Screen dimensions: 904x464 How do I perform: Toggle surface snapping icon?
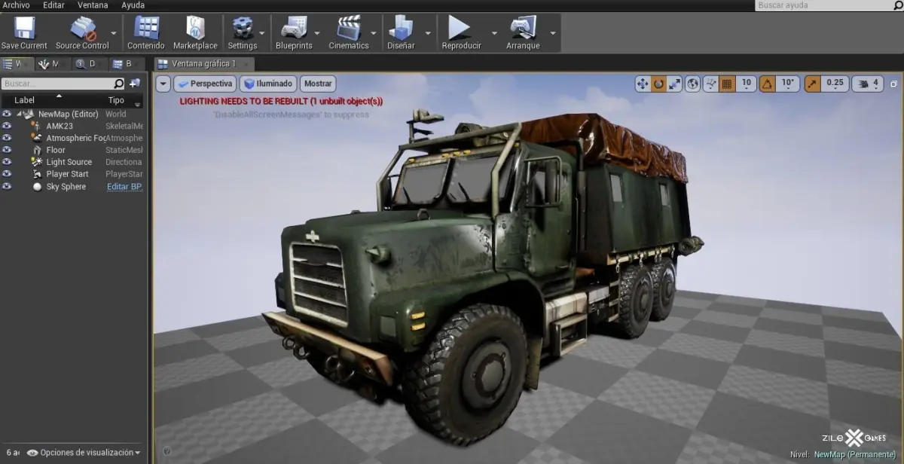pos(710,84)
